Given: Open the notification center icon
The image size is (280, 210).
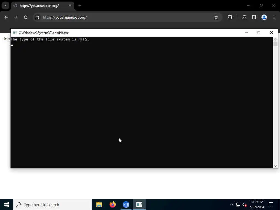Looking at the screenshot, I should (x=271, y=205).
